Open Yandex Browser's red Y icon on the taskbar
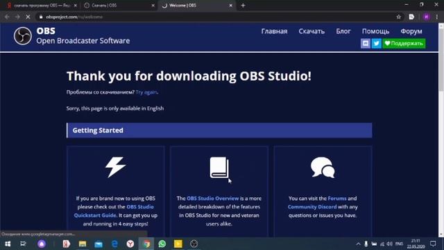This screenshot has width=444, height=250. [130, 244]
